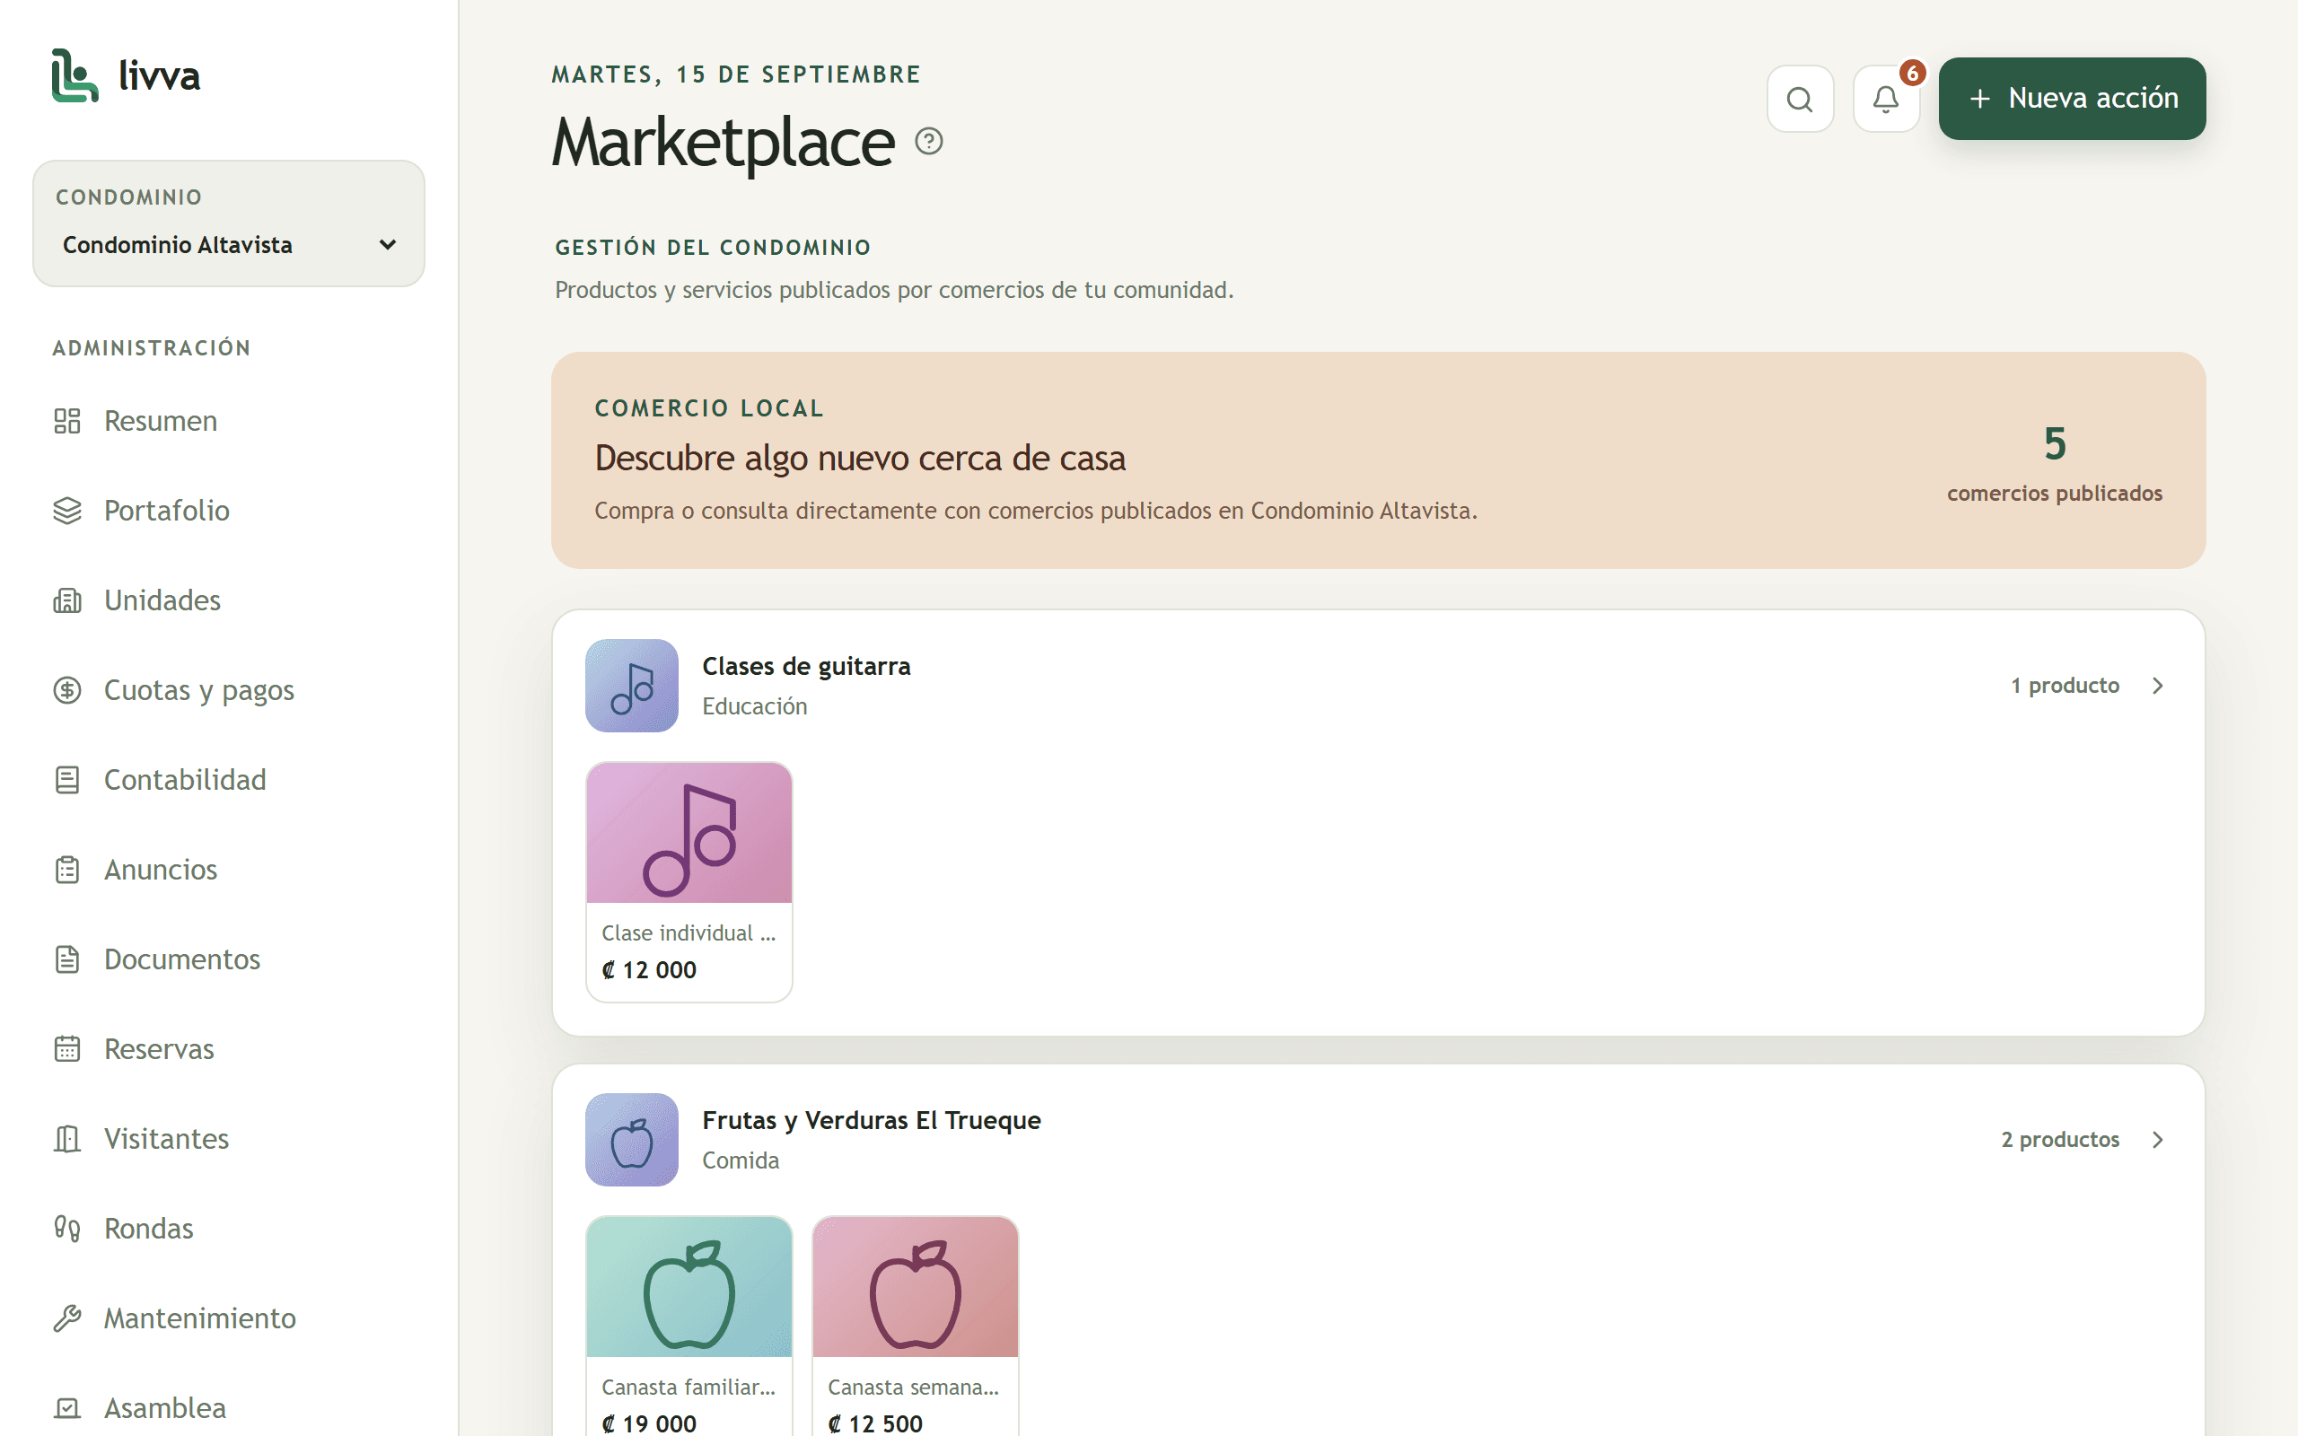Open the notifications bell
Image resolution: width=2298 pixels, height=1436 pixels.
pyautogui.click(x=1886, y=99)
